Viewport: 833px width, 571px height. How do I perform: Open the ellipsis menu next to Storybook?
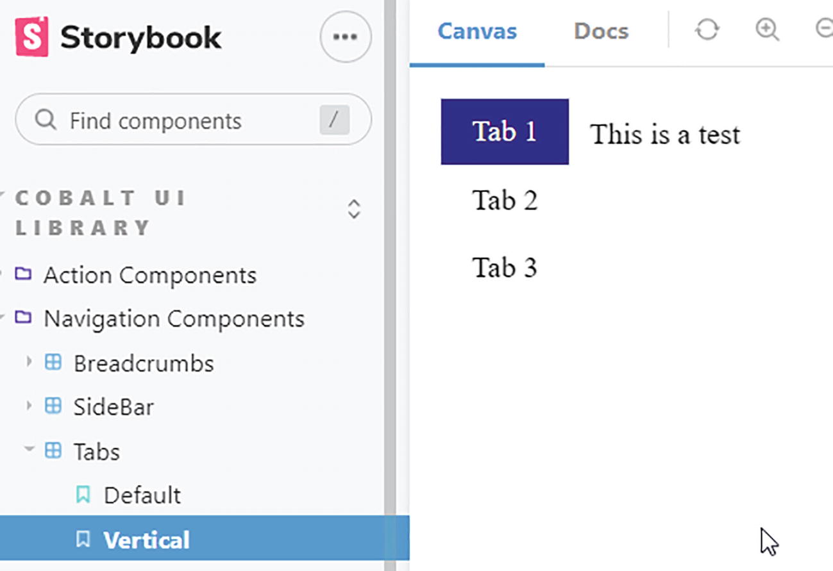(x=345, y=37)
